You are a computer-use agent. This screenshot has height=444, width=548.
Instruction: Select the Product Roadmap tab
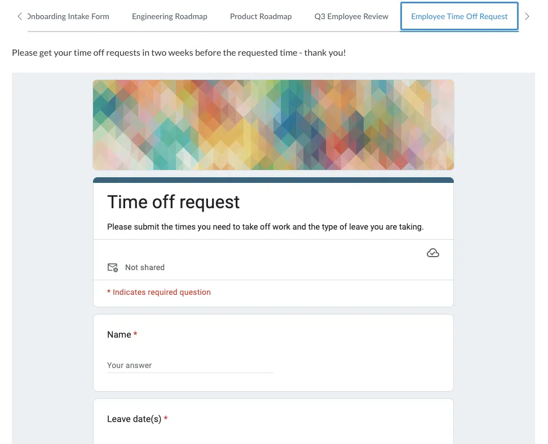click(260, 16)
